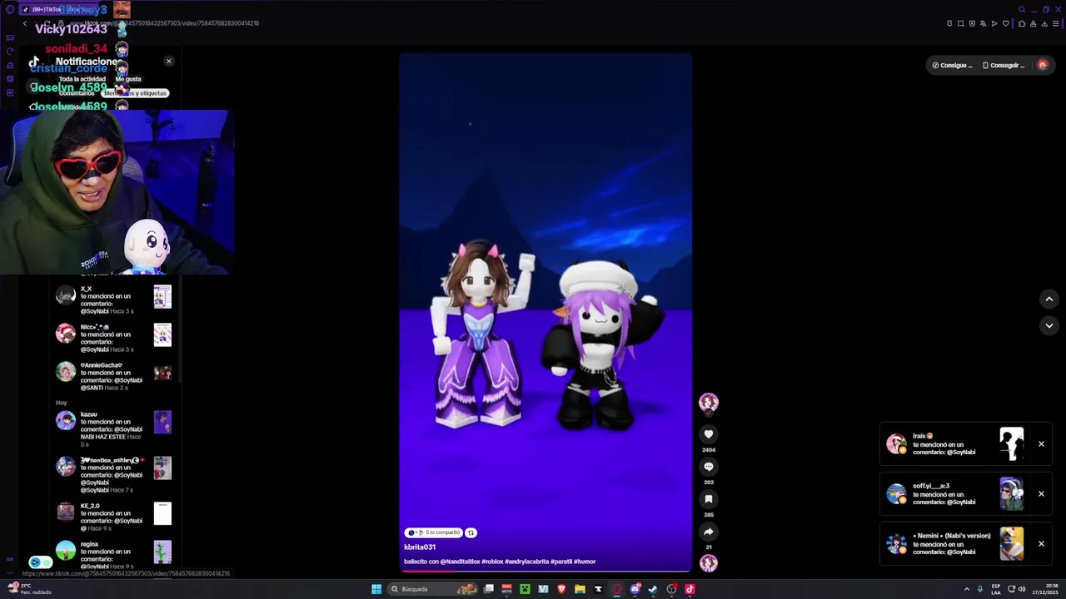The width and height of the screenshot is (1066, 599).
Task: Open Discord from the taskbar
Action: pyautogui.click(x=635, y=589)
